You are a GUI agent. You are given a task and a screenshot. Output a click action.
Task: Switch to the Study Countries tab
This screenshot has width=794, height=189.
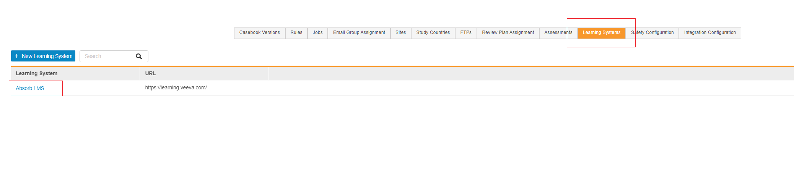[x=433, y=33]
